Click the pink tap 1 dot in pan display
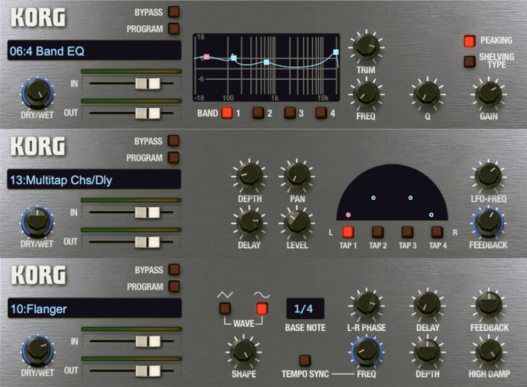Viewport: 527px width, 387px height. click(x=348, y=215)
